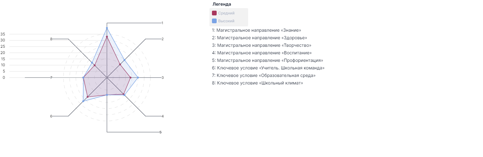
Task: Toggle the Высокий legend series
Action: (224, 21)
